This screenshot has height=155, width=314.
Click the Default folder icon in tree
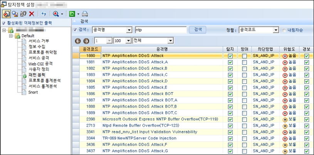point(18,36)
